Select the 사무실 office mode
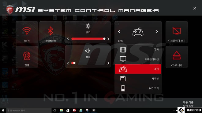The height and width of the screenshot is (113, 202). 138,79
